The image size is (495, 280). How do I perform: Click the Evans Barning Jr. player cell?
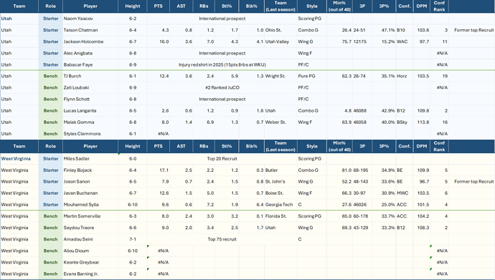click(90, 274)
